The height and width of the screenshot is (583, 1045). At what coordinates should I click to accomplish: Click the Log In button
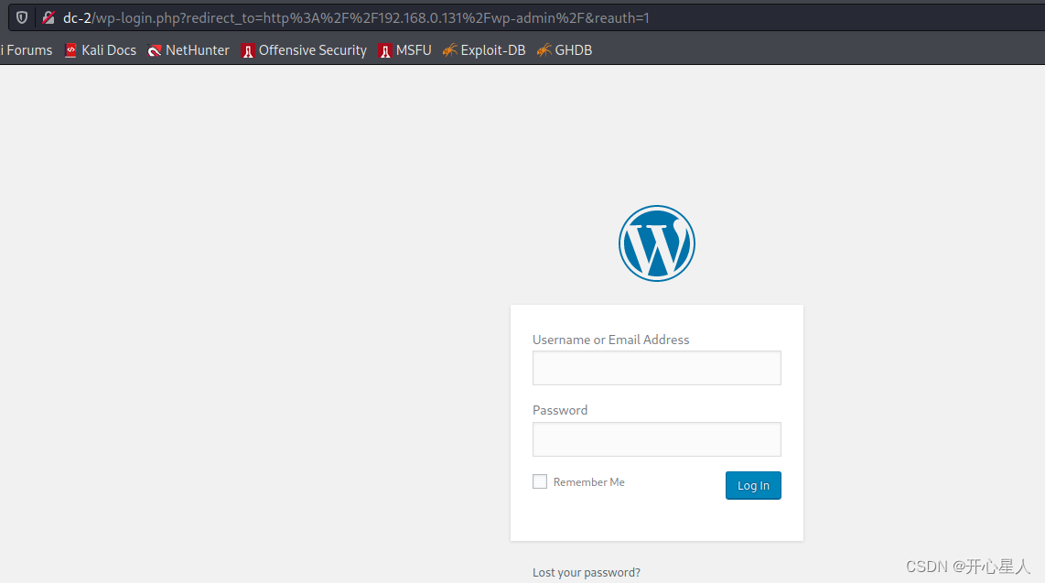[x=753, y=485]
